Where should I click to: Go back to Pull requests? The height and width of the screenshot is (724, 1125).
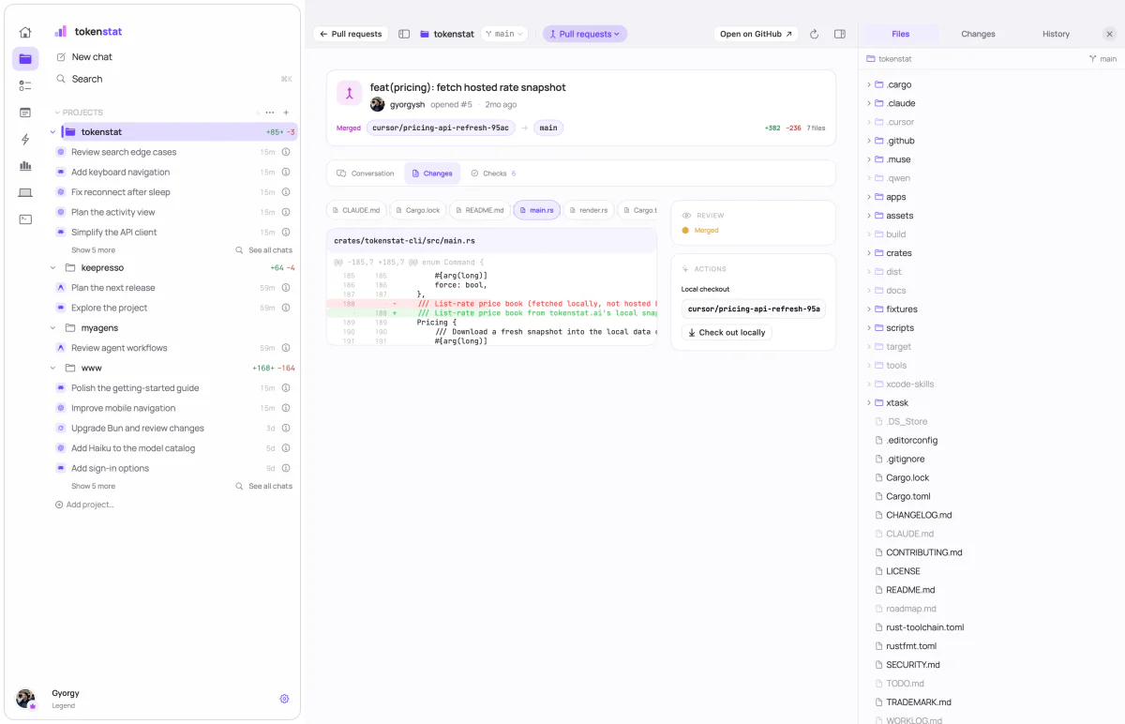click(x=351, y=34)
